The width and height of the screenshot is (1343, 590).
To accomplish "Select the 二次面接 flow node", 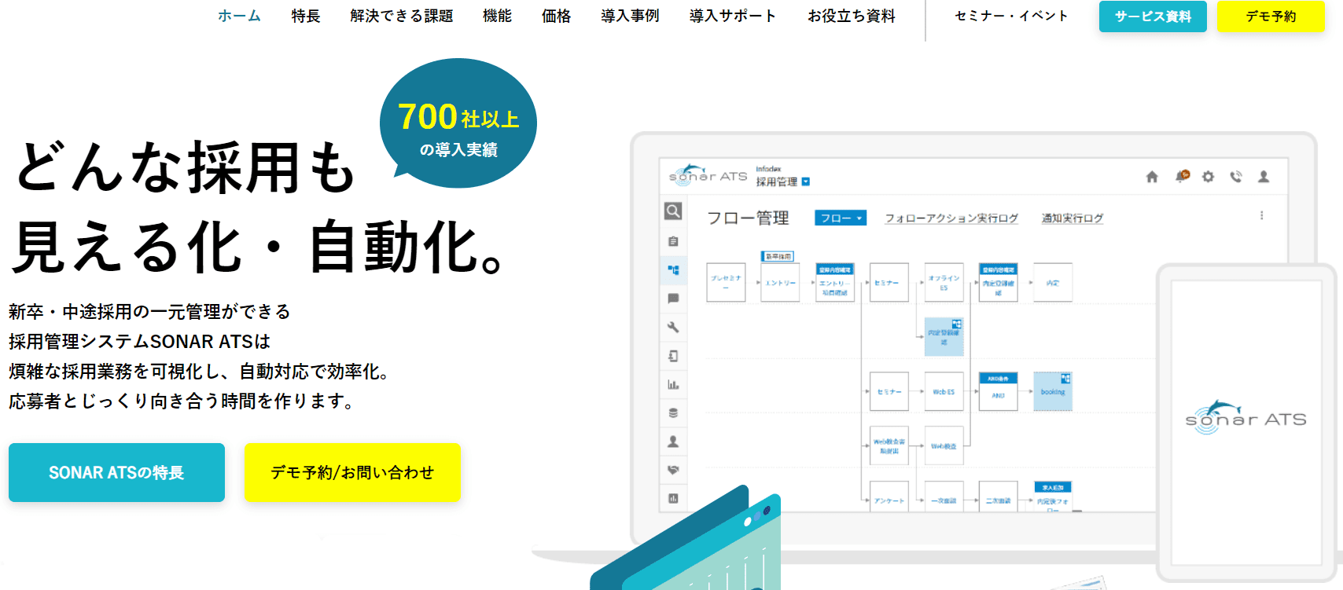I will [x=998, y=497].
